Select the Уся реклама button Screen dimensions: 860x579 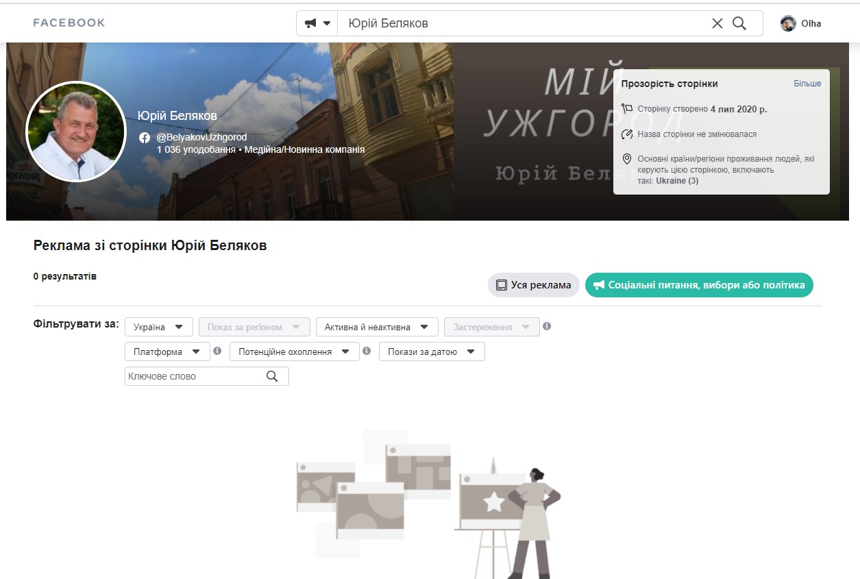click(534, 285)
